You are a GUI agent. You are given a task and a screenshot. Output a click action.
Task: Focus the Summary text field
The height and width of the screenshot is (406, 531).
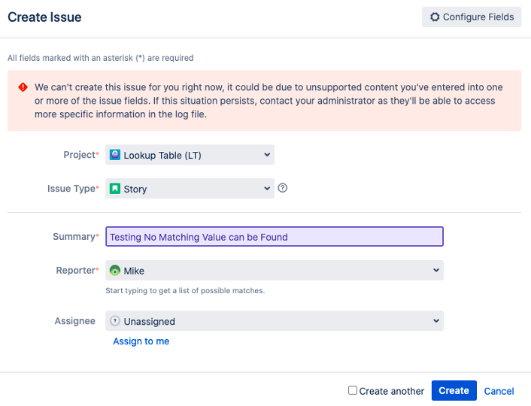click(x=275, y=237)
